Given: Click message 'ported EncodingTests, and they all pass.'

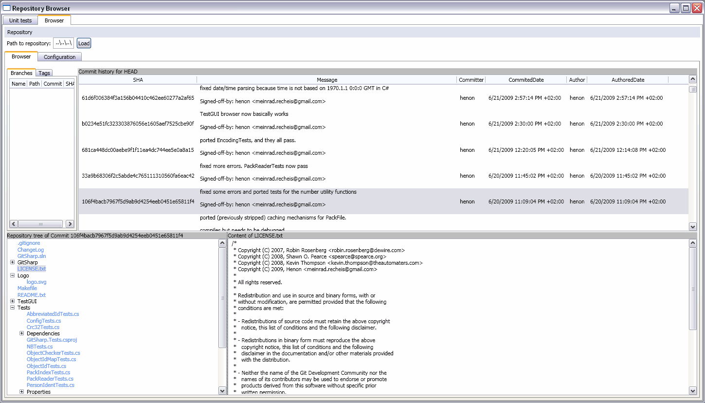Looking at the screenshot, I should (248, 140).
